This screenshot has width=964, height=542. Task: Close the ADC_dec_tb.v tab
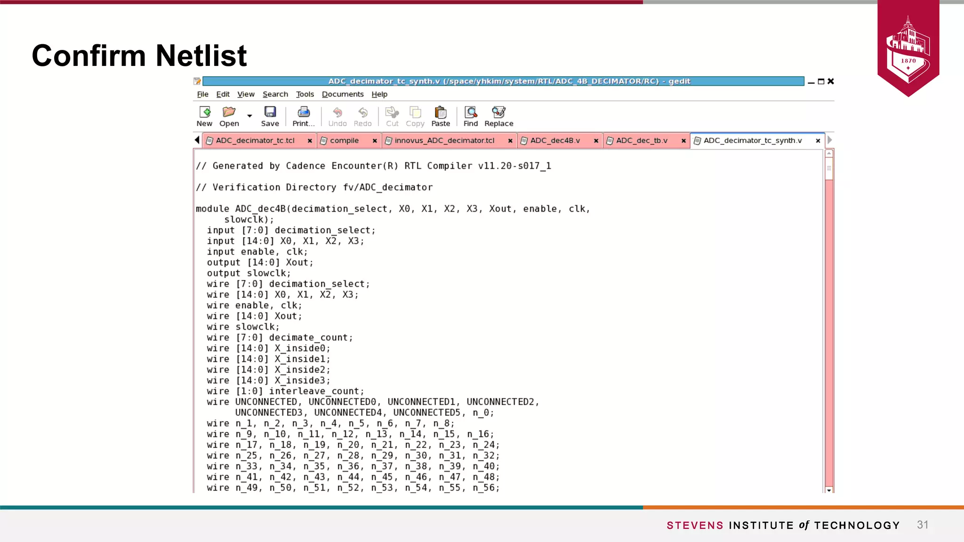pyautogui.click(x=683, y=141)
